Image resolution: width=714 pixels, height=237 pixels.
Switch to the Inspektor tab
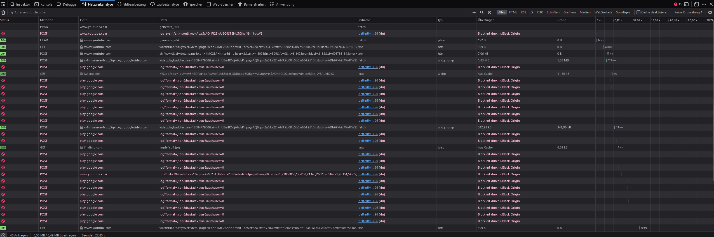click(x=20, y=4)
